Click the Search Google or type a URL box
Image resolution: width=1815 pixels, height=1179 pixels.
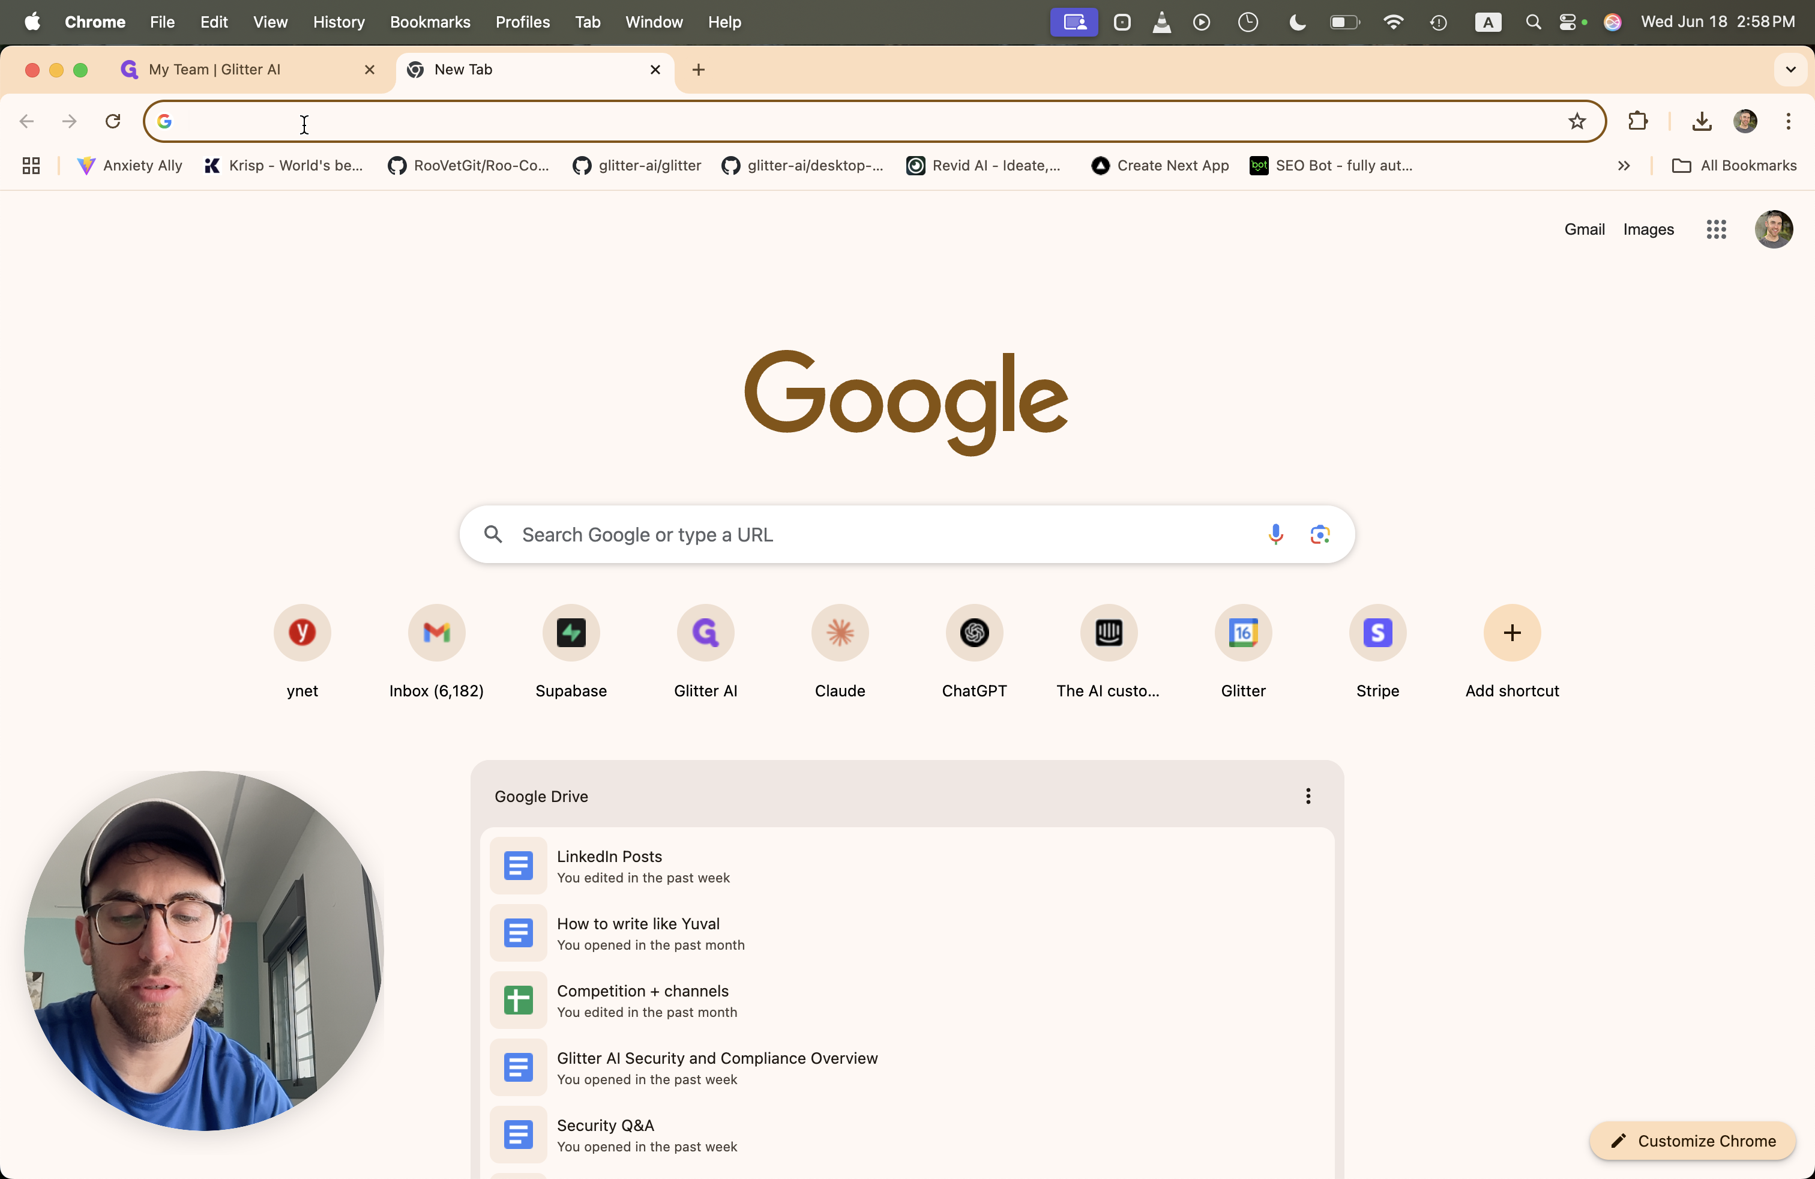click(x=907, y=535)
